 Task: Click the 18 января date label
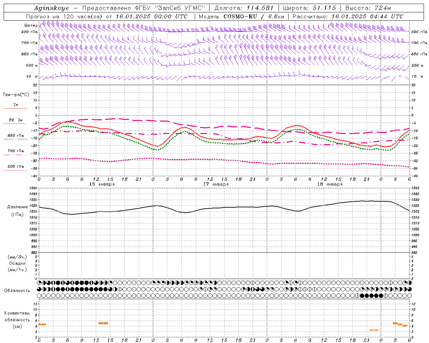click(x=330, y=184)
